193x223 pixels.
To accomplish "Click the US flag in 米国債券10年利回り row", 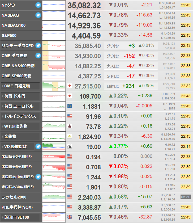I will (x=70, y=177).
